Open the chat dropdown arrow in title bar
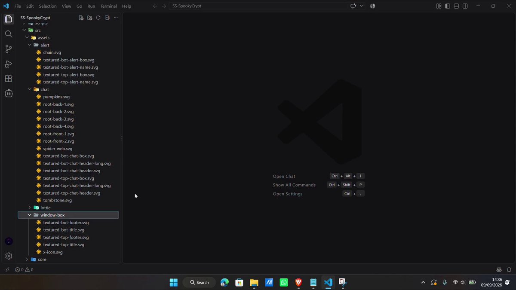 click(x=362, y=6)
